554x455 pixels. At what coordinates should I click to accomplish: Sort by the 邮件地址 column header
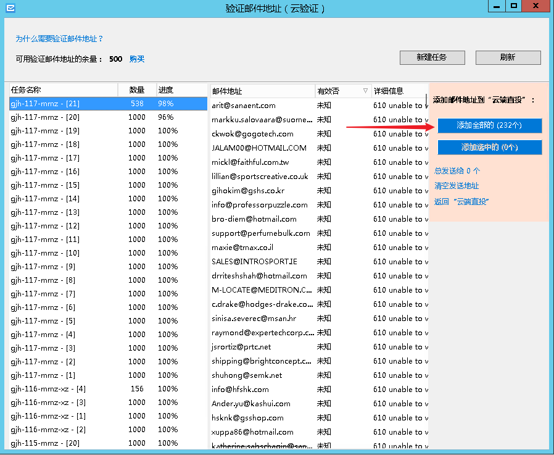click(263, 91)
